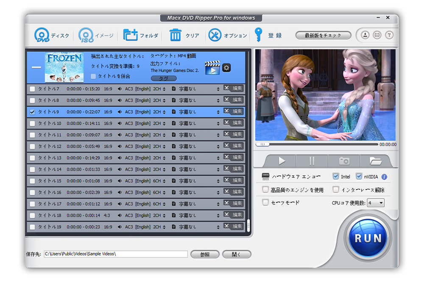This screenshot has width=424, height=294.
Task: Check the タイトル7 checkbox
Action: [x=32, y=89]
